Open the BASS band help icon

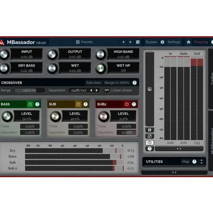point(37,104)
